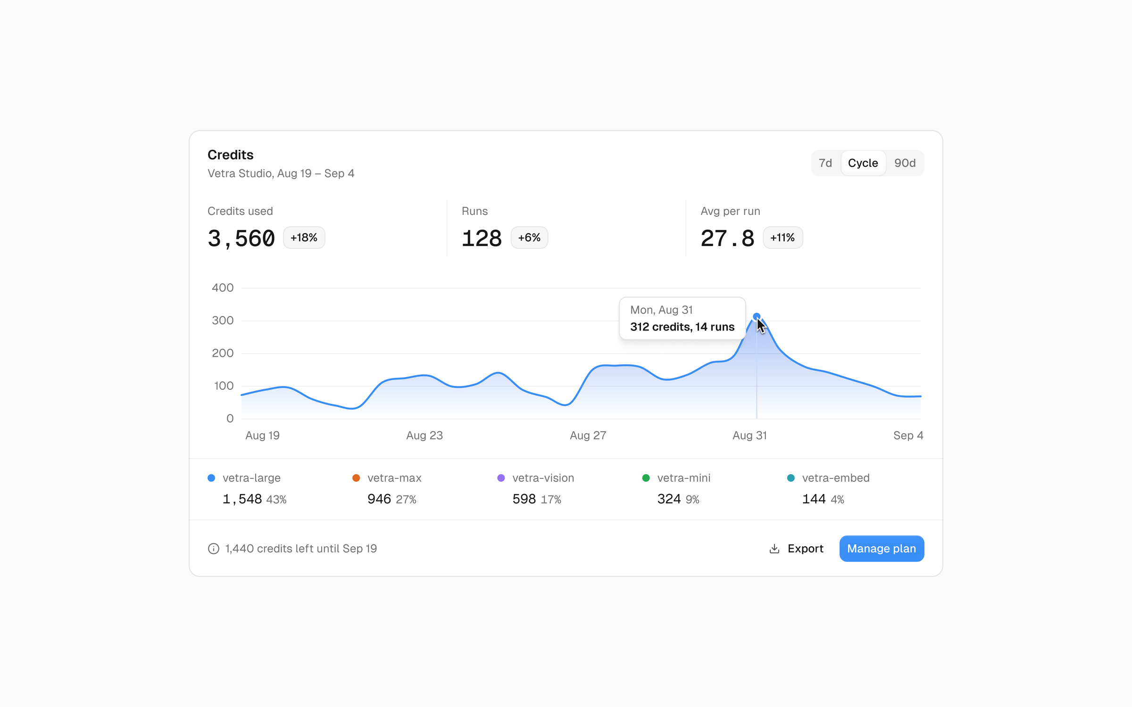
Task: Click the 'Mon, Aug 31' tooltip date
Action: tap(661, 310)
